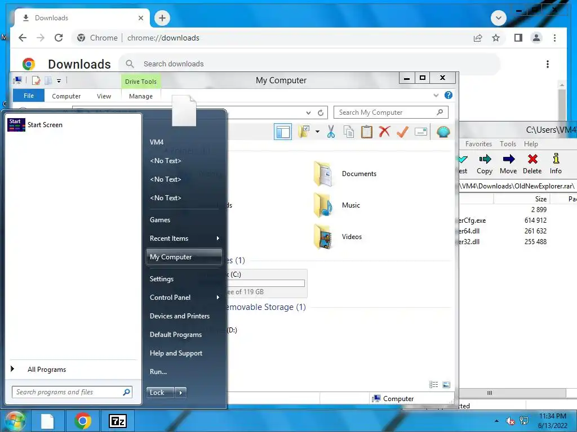This screenshot has width=577, height=432.
Task: Click the folder options icon in Explorer toolbar
Action: pos(304,132)
